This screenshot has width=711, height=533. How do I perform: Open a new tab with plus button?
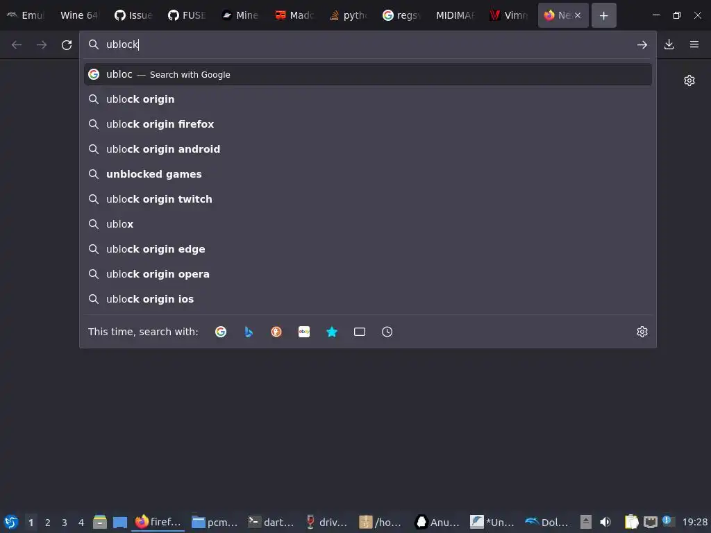click(603, 15)
